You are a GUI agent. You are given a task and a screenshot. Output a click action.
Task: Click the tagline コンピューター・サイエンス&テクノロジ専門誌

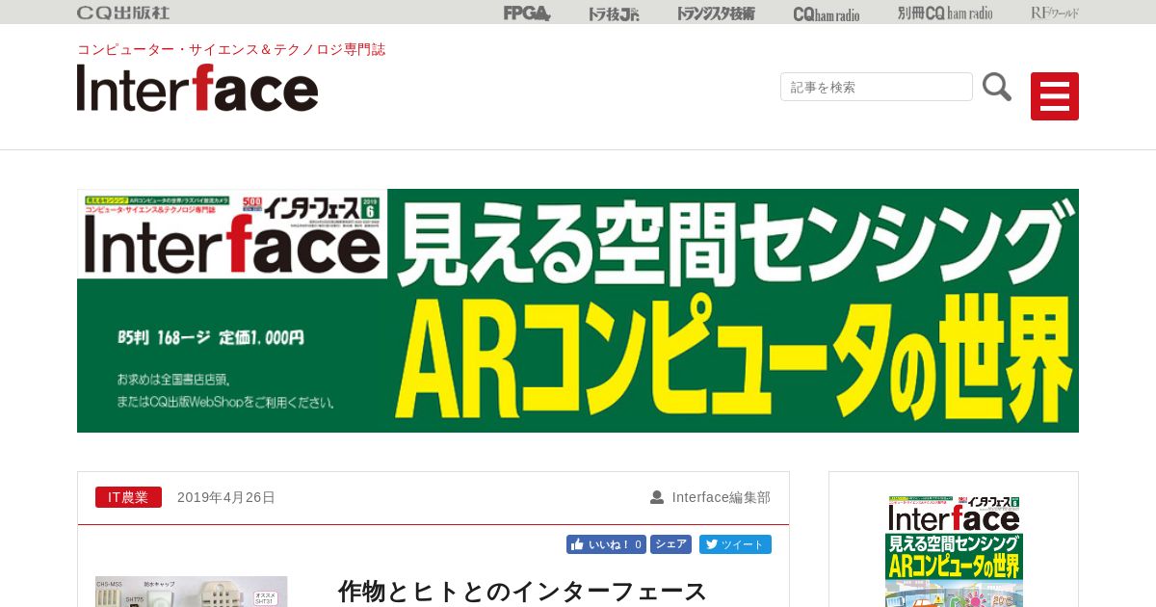click(231, 49)
